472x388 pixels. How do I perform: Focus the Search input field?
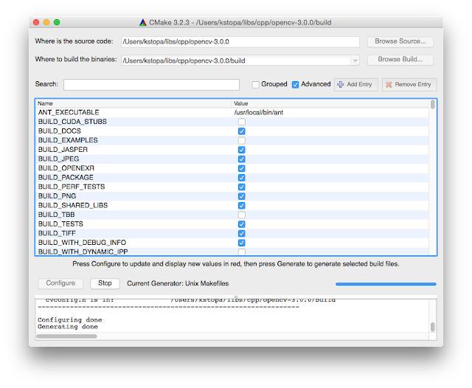tap(151, 85)
